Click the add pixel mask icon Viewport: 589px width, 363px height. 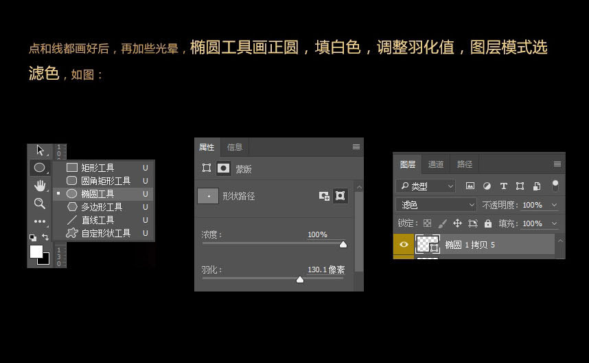[x=324, y=196]
